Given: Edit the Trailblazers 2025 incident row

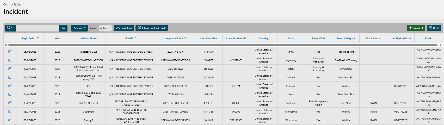Looking at the screenshot, I should tap(10, 52).
